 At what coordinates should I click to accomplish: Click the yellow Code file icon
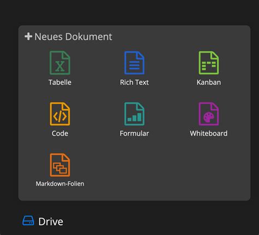pyautogui.click(x=60, y=114)
